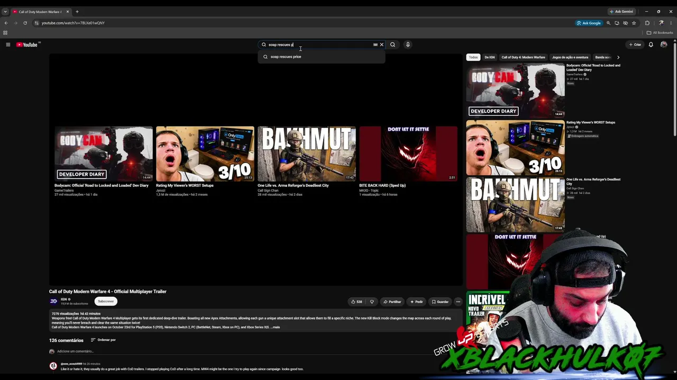Go forward in the browser
The height and width of the screenshot is (380, 677).
click(15, 23)
